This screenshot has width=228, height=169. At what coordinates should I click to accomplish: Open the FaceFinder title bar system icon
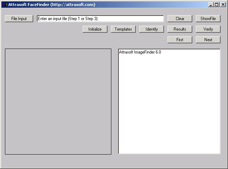[x=5, y=5]
